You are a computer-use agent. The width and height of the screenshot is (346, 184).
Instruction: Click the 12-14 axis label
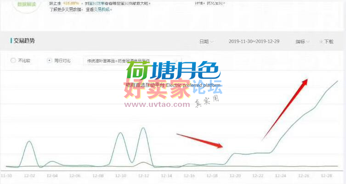(166, 176)
